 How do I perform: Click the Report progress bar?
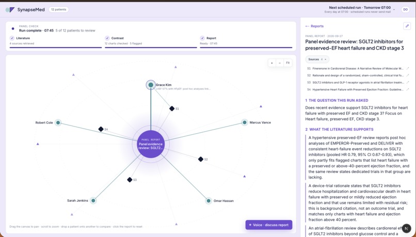[246, 48]
